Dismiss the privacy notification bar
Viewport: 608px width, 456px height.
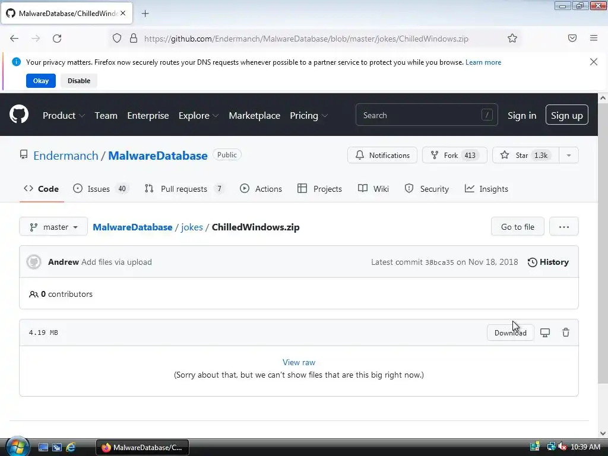point(594,62)
